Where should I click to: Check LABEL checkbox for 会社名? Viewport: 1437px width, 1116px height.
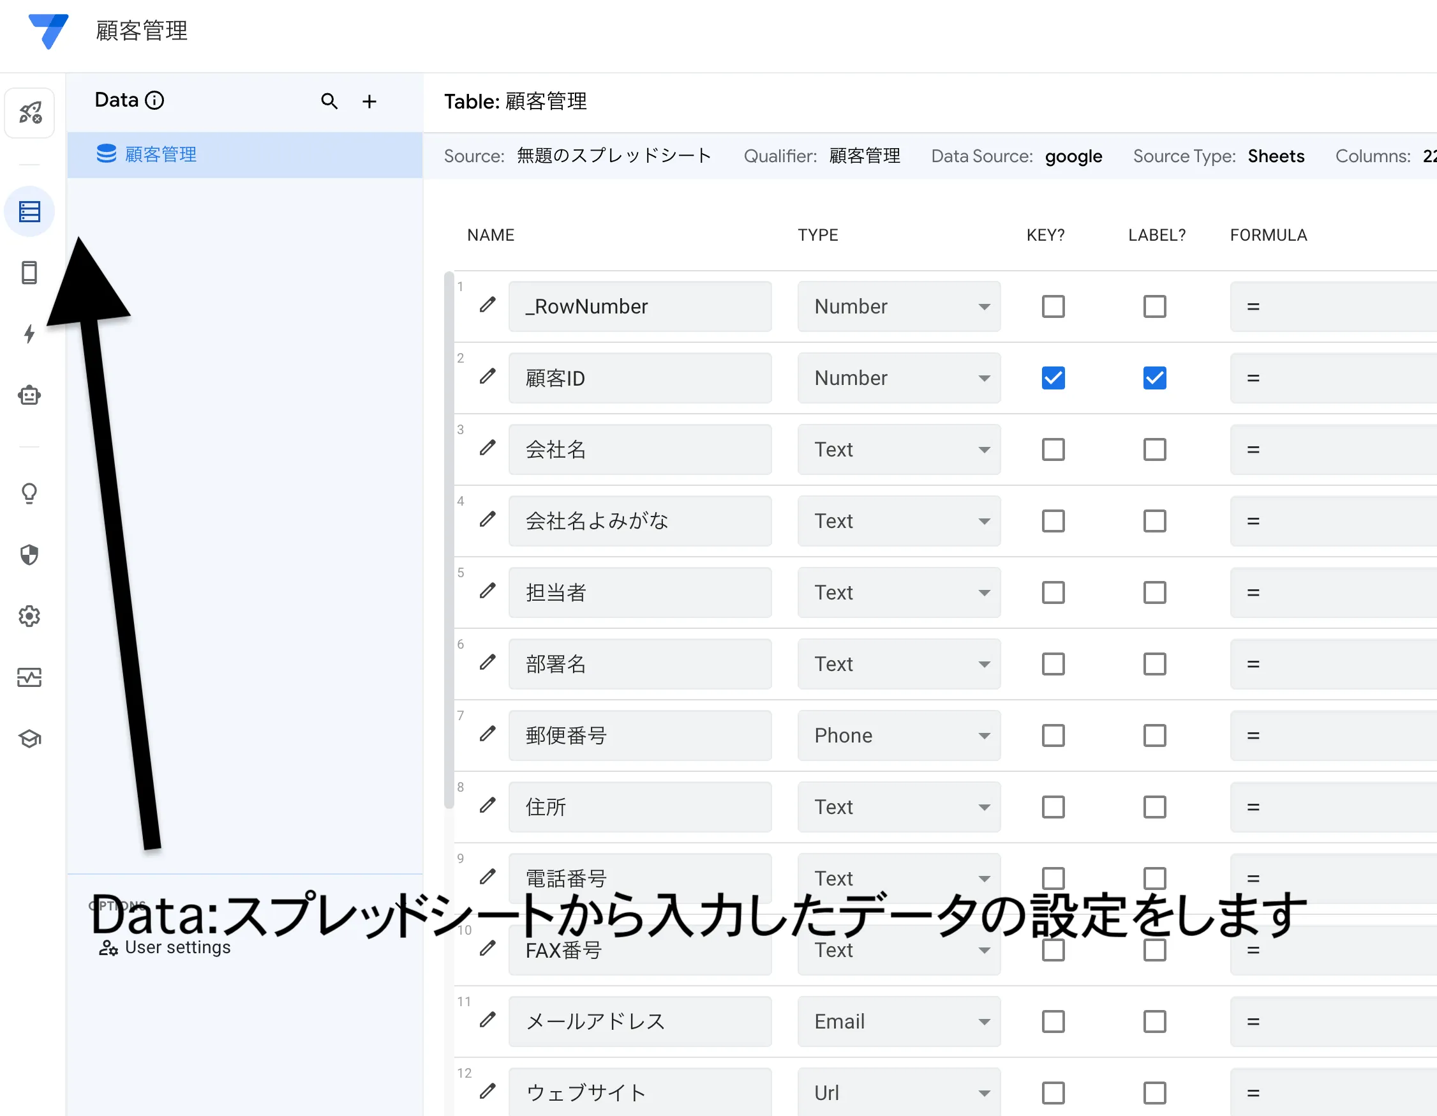click(1155, 449)
